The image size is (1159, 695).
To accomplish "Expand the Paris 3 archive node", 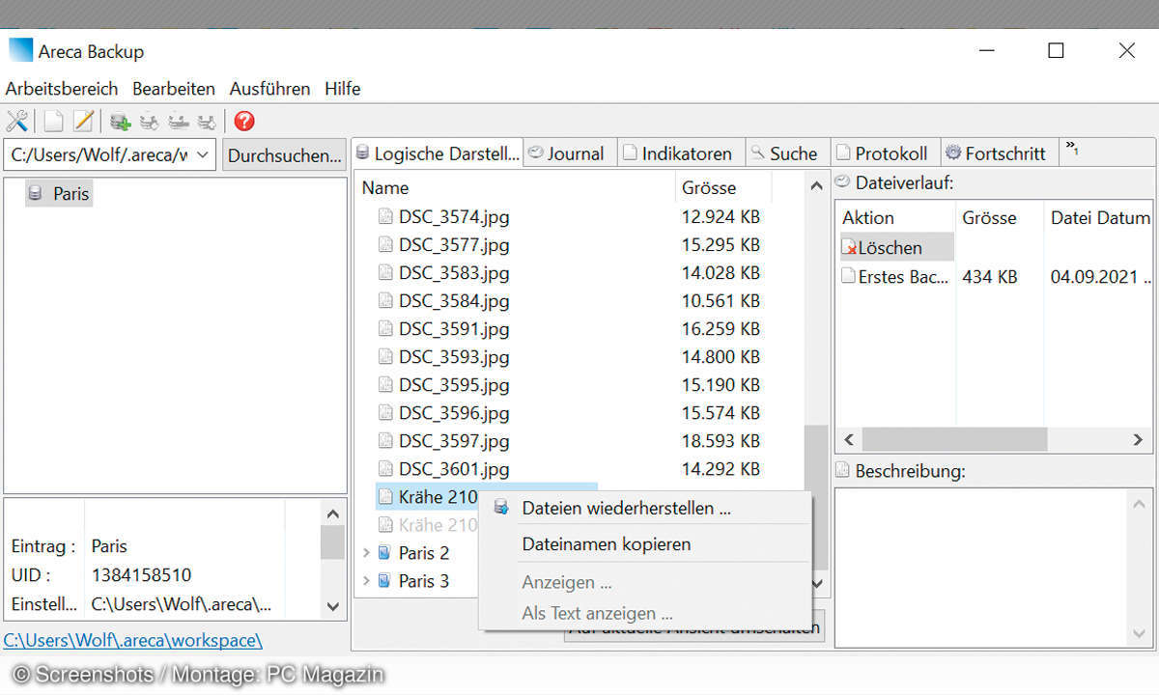I will (365, 581).
